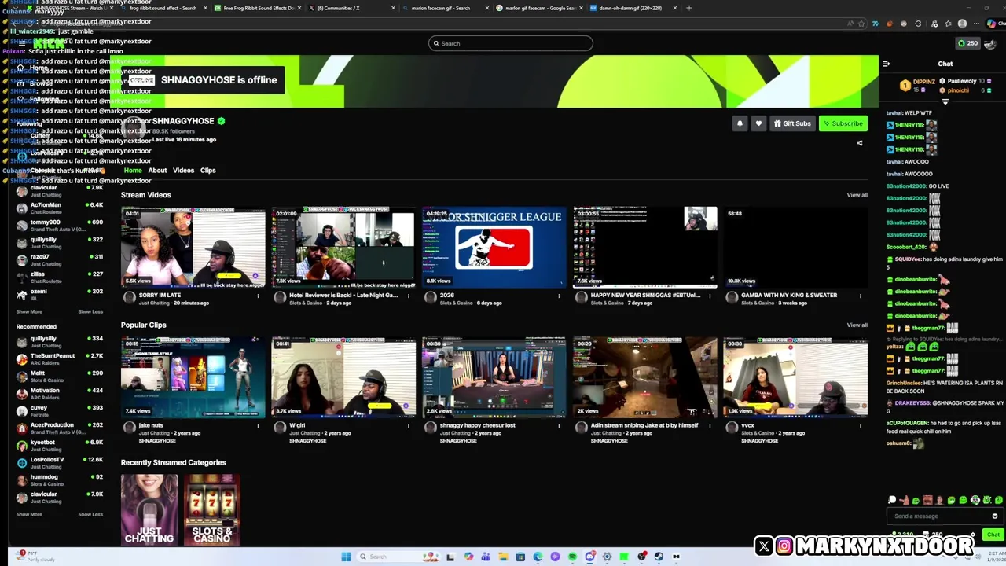Open the Just Chatting category card
The width and height of the screenshot is (1006, 566).
(x=149, y=509)
